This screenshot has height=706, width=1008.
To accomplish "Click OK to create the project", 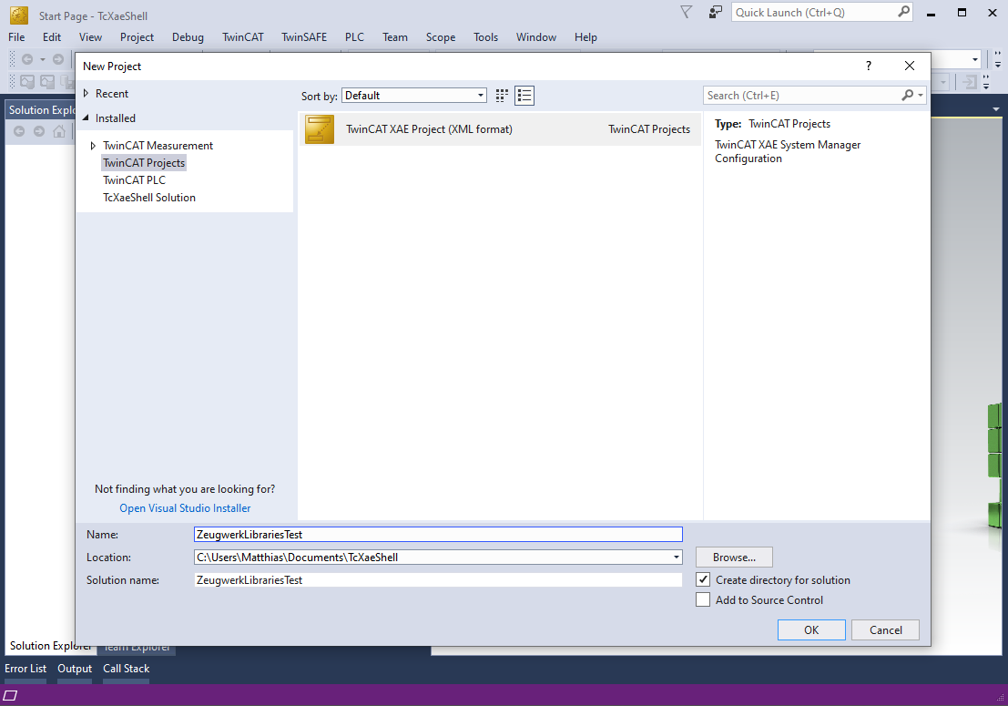I will (x=811, y=629).
